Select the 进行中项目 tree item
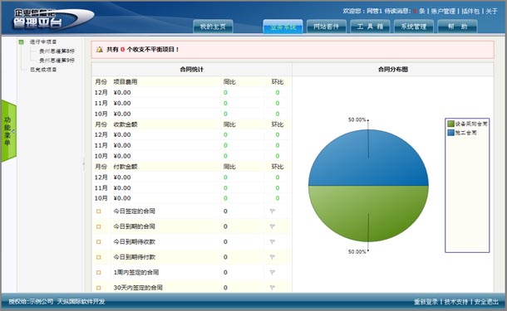 (x=43, y=42)
